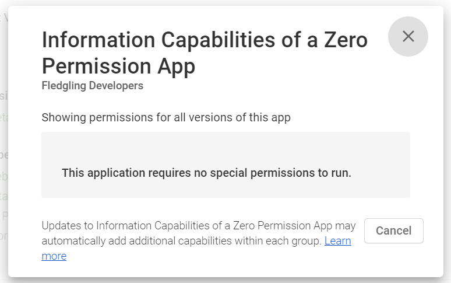Click the word "Fledgling" in the developer name
The width and height of the screenshot is (451, 283).
pyautogui.click(x=63, y=86)
